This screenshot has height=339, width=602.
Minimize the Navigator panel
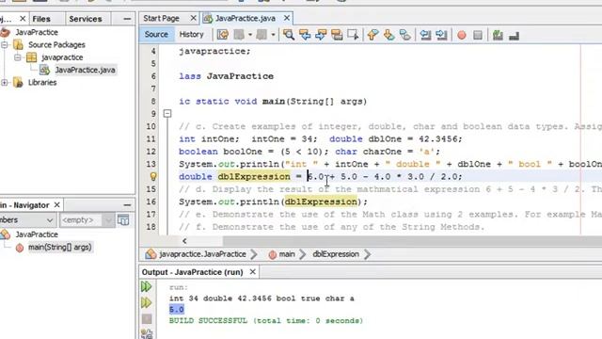tap(127, 205)
